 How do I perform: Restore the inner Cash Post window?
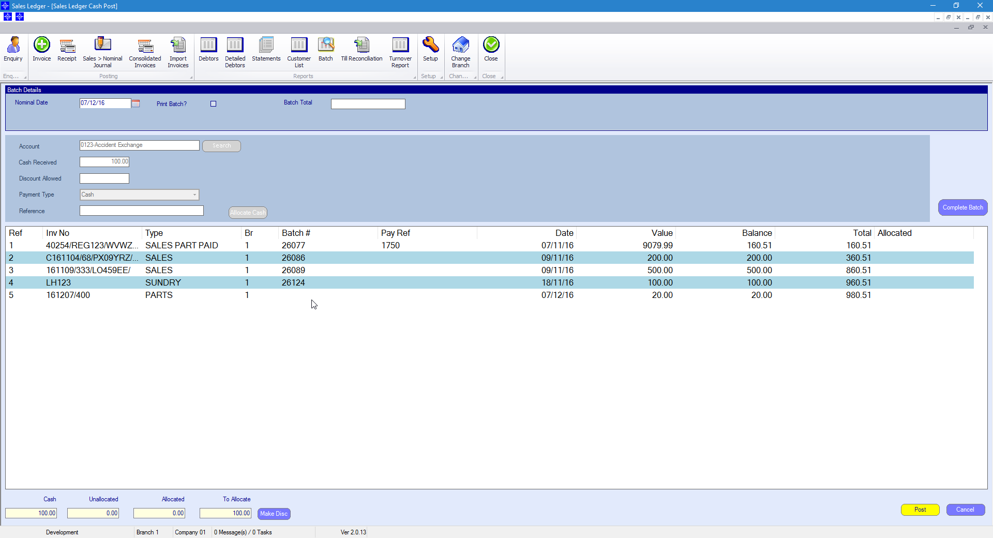[x=971, y=27]
